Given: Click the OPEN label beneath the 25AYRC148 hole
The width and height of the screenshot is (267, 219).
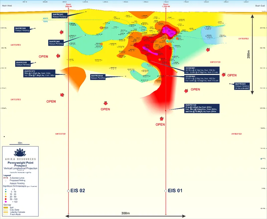Looking at the screenshot, I should 160,124.
